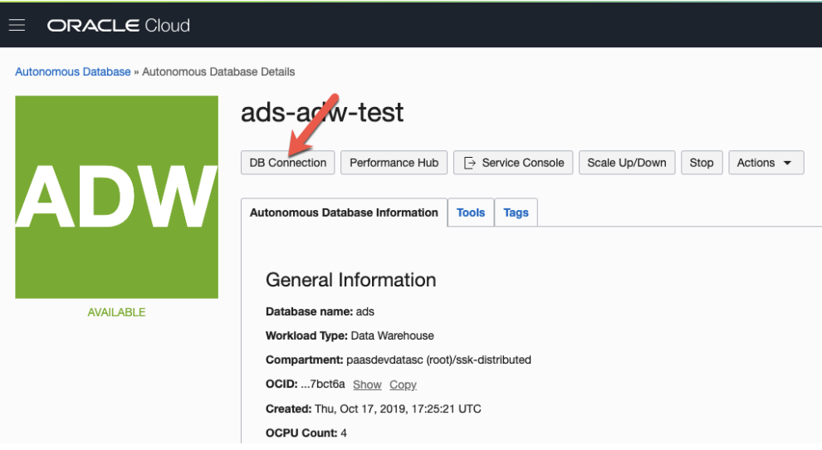Screen dimensions: 822x450
Task: Click the ...7bct6a OCID value
Action: (x=323, y=384)
